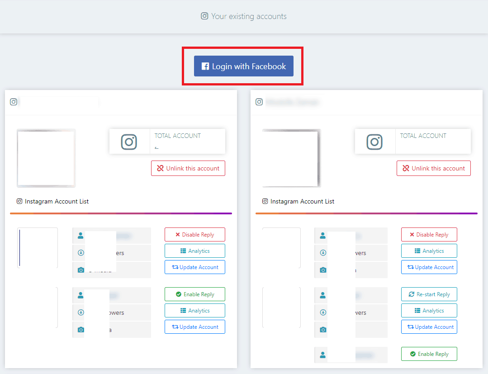The width and height of the screenshot is (488, 374).
Task: Unlink the account in the right card
Action: (x=434, y=168)
